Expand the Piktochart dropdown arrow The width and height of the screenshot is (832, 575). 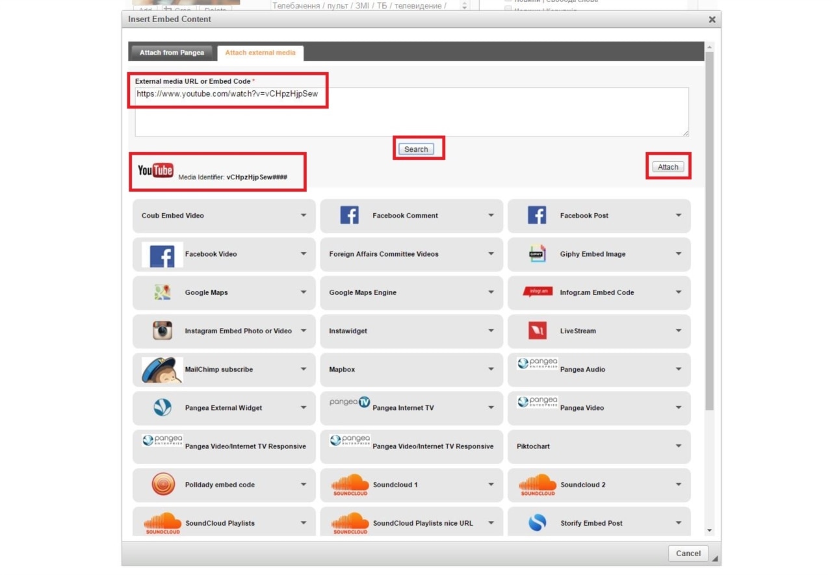[x=679, y=446]
